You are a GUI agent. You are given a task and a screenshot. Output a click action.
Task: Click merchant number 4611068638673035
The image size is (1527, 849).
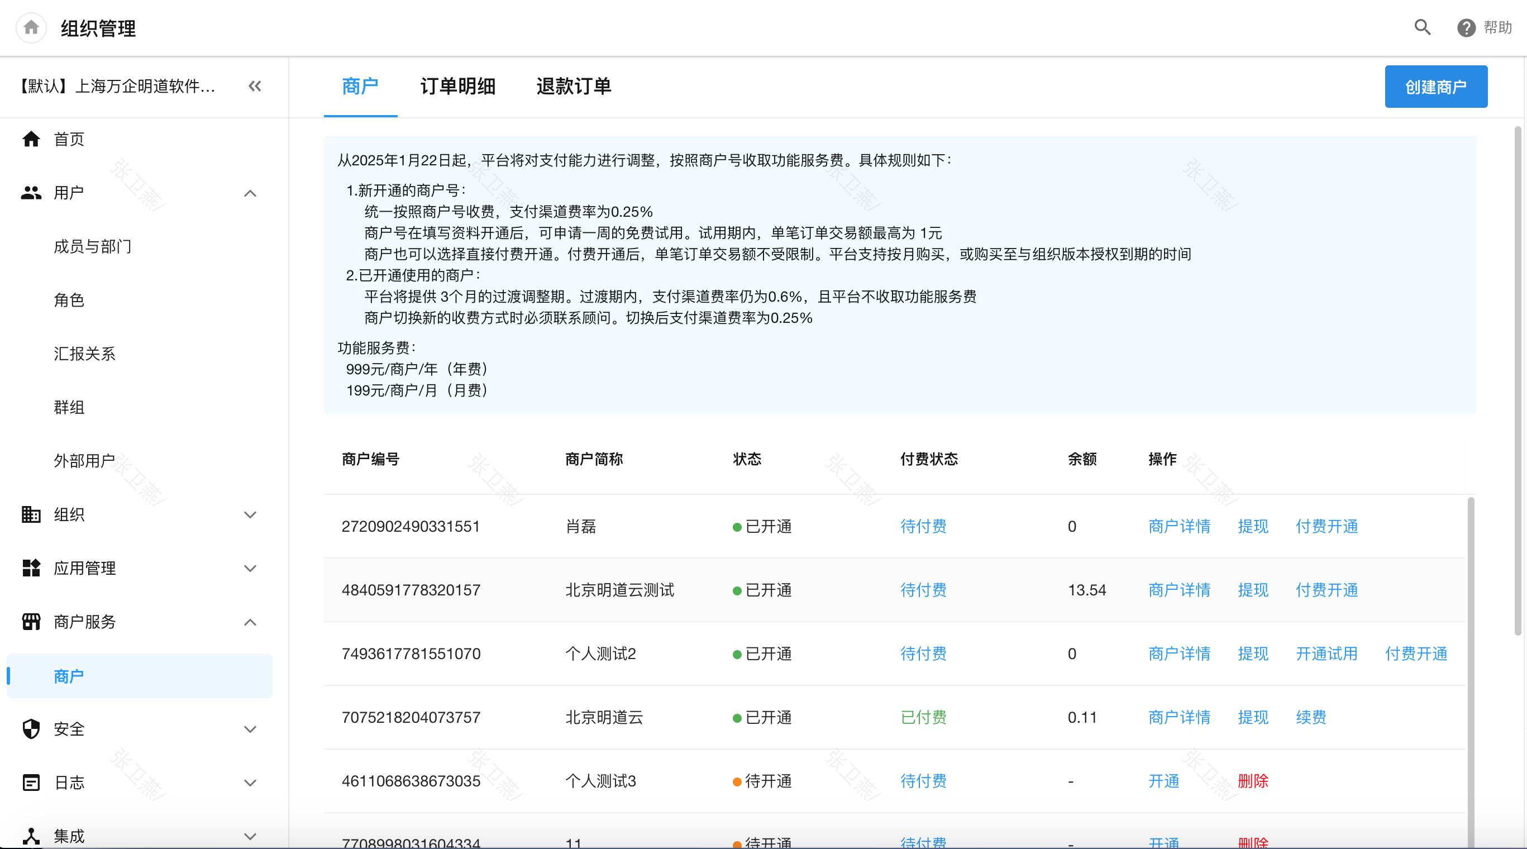(x=411, y=781)
